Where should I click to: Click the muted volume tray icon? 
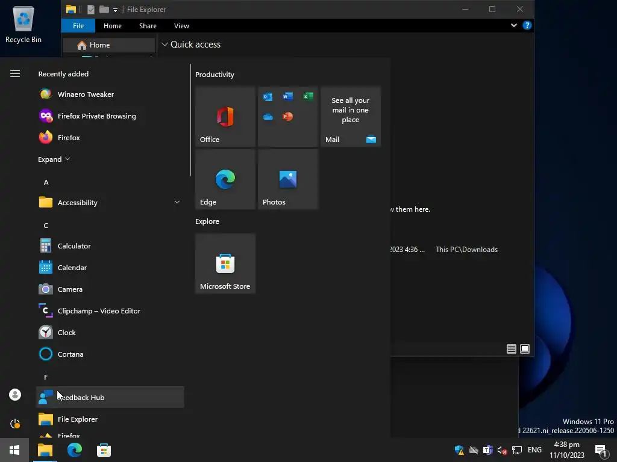click(x=502, y=450)
